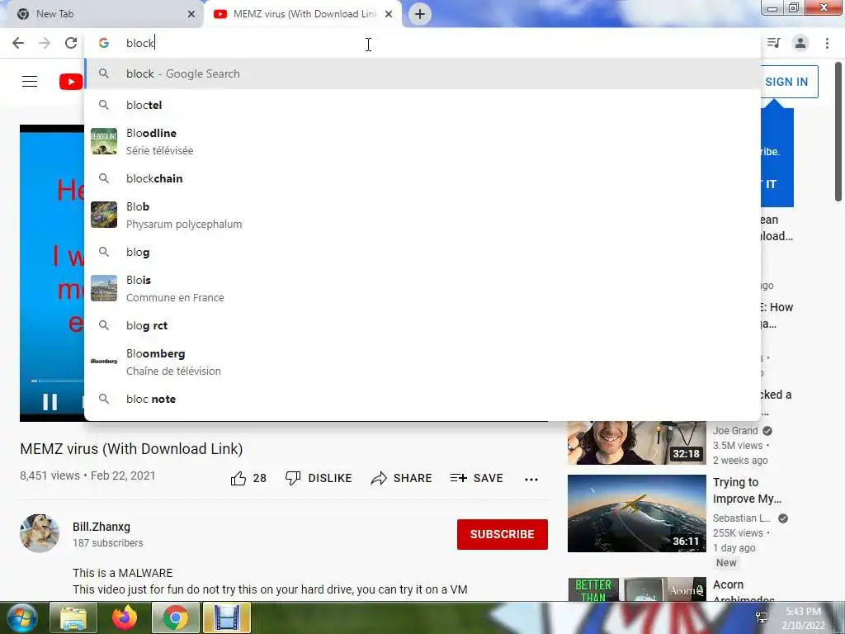Reload the page with the refresh icon

pos(71,43)
